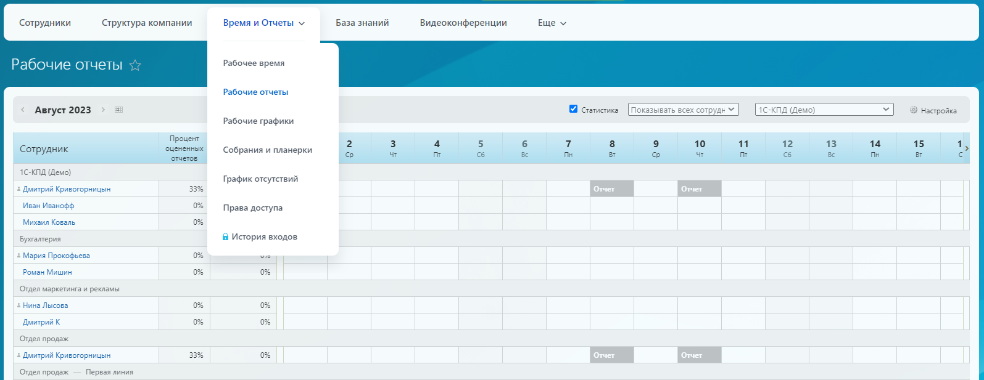
Task: Switch to База знаний tab
Action: [x=362, y=23]
